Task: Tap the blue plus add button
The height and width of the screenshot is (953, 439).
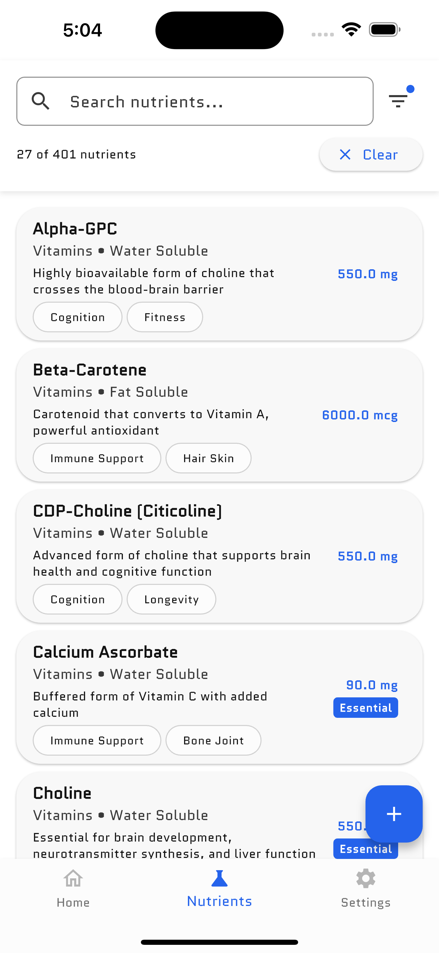Action: [393, 814]
